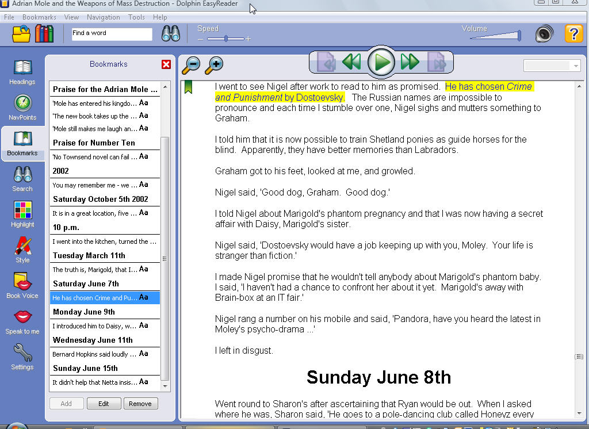Open the Book Voice settings
The height and width of the screenshot is (429, 589).
coord(22,286)
